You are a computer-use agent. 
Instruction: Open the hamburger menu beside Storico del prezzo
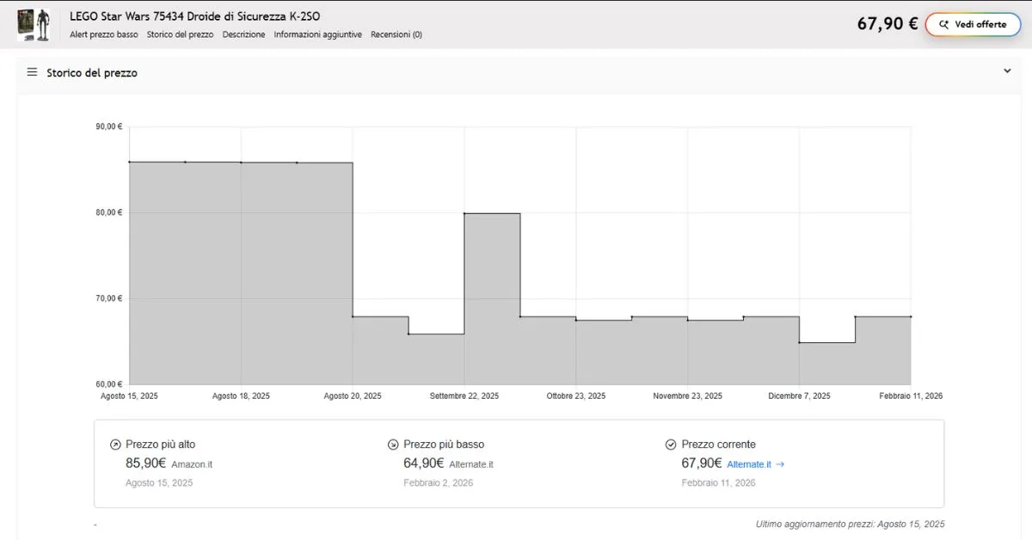coord(32,72)
